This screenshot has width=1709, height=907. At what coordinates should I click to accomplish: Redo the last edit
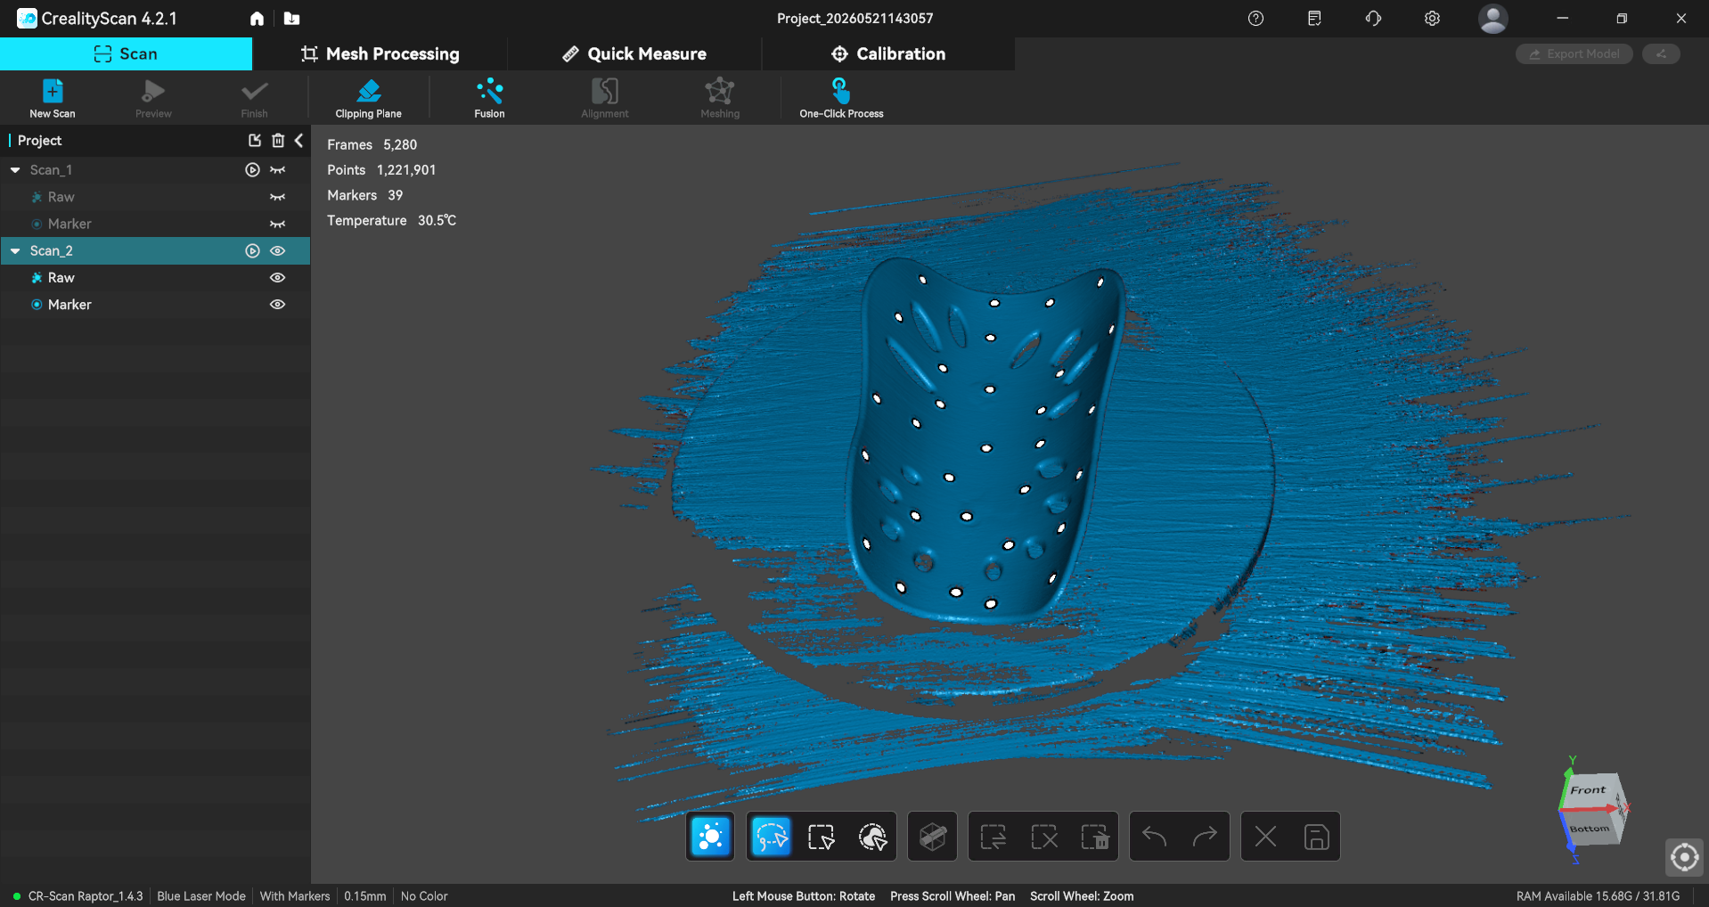tap(1205, 837)
